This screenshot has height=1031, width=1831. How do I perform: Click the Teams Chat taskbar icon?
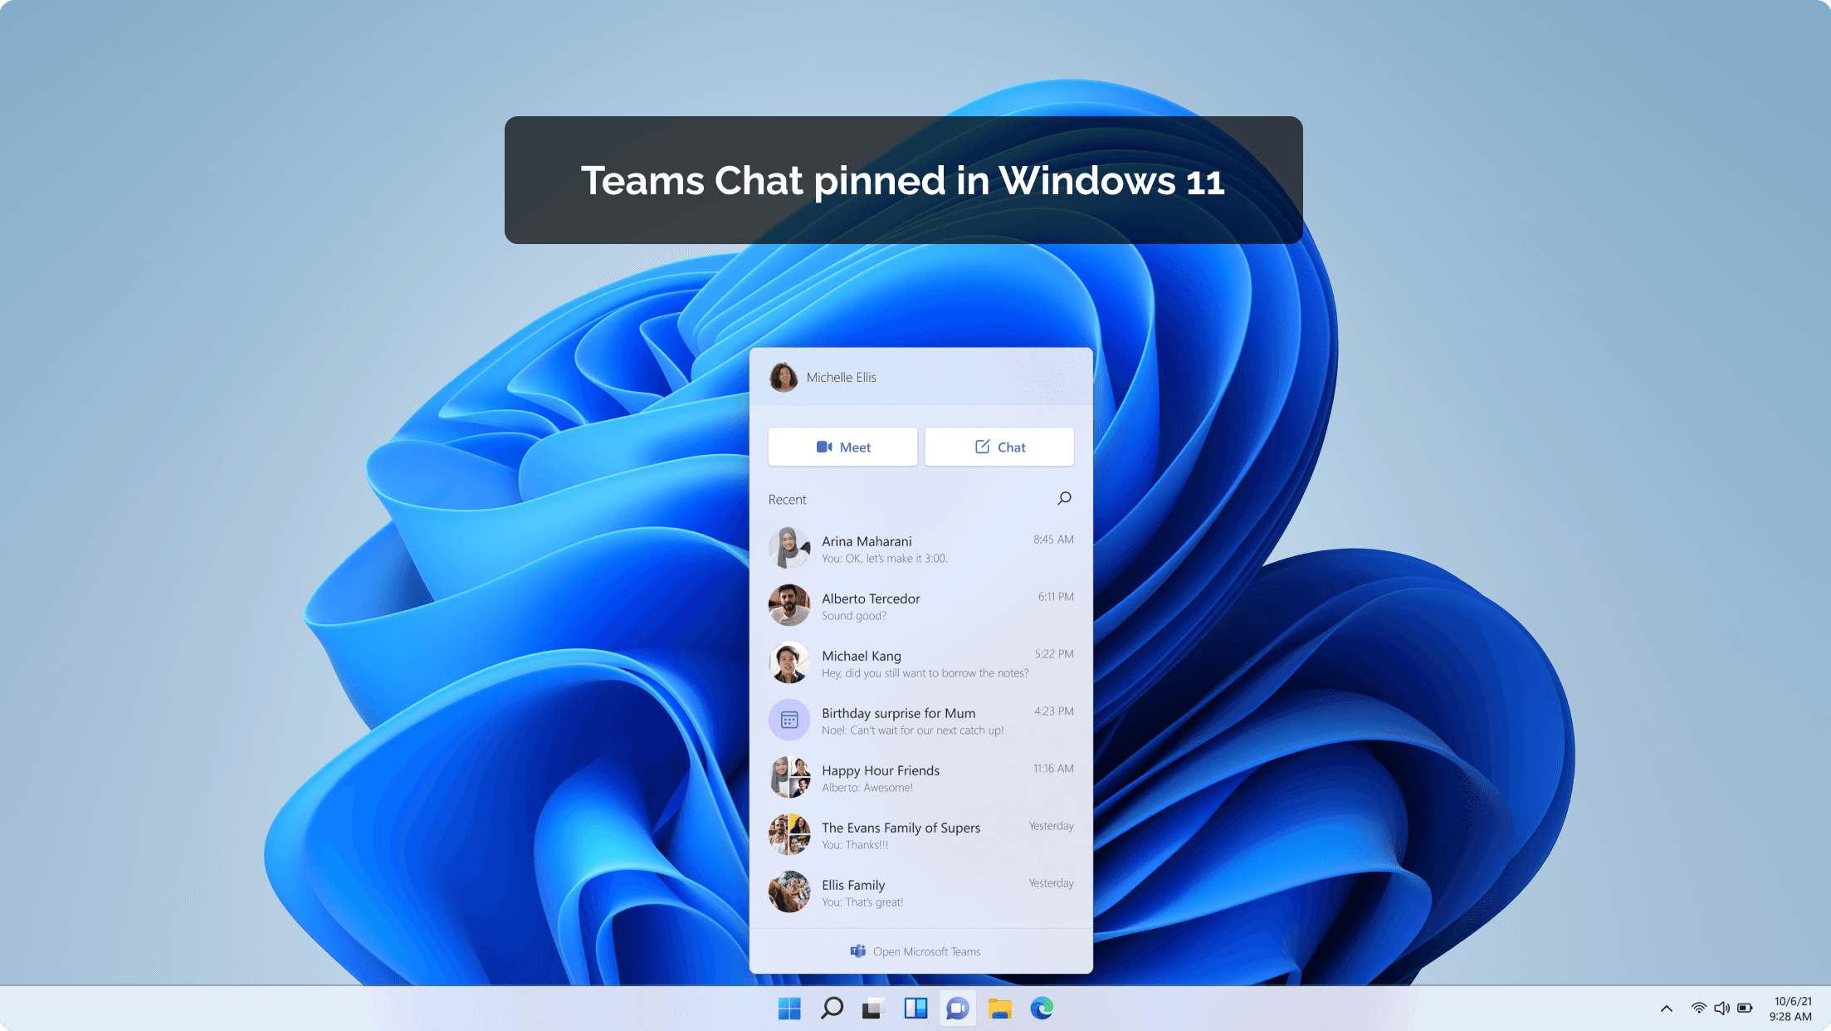[958, 1009]
